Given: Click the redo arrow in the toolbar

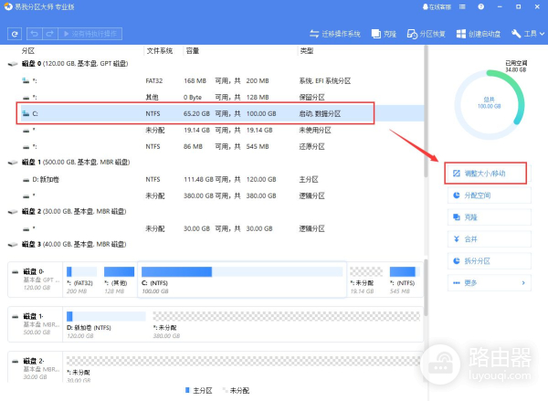Looking at the screenshot, I should (x=50, y=34).
